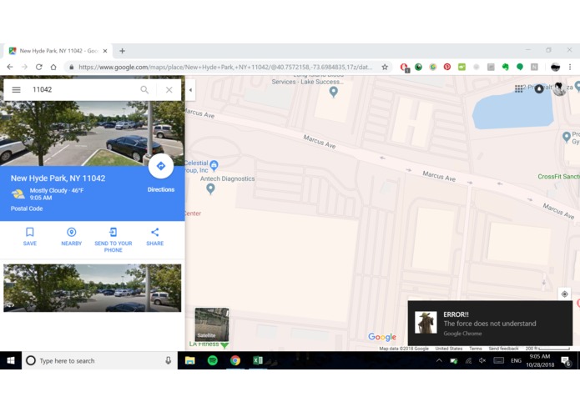580x412 pixels.
Task: Send to your phone icon
Action: pyautogui.click(x=113, y=232)
